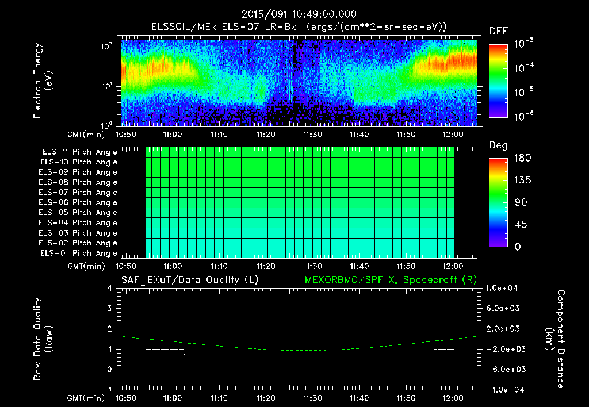Click the 90 tick on Deg scale
589x407 pixels.
click(521, 203)
